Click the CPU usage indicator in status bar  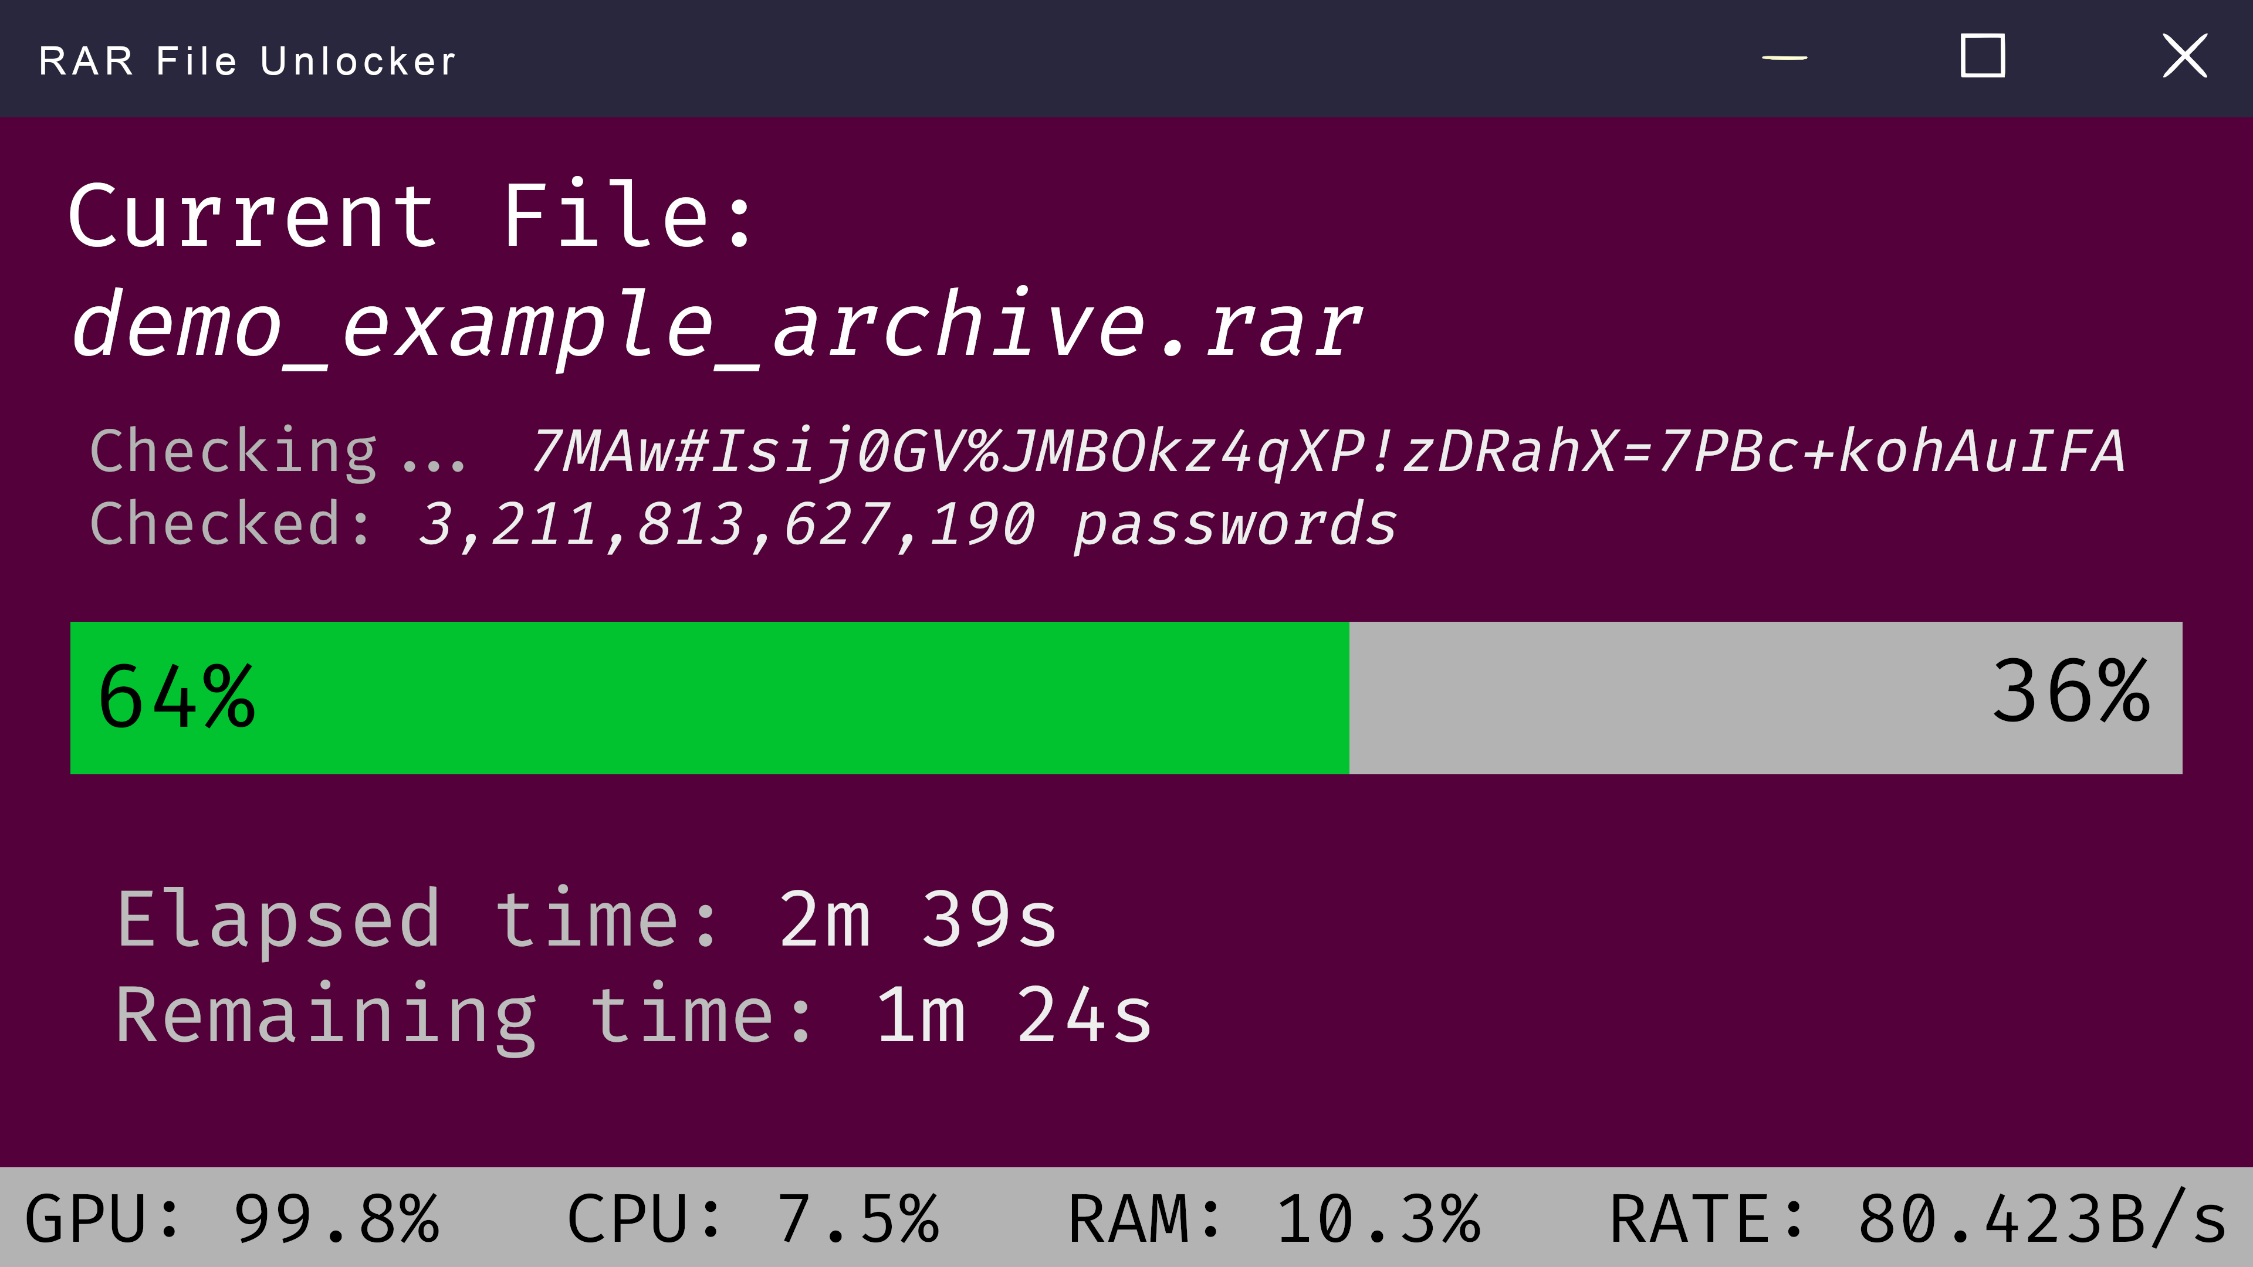tap(753, 1219)
